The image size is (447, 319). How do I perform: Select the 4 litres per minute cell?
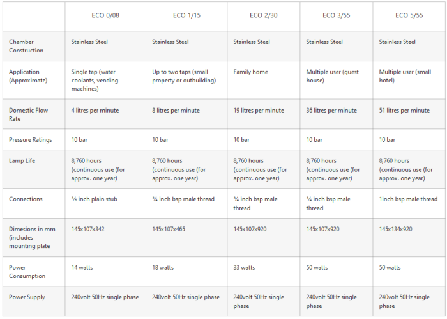click(x=95, y=111)
